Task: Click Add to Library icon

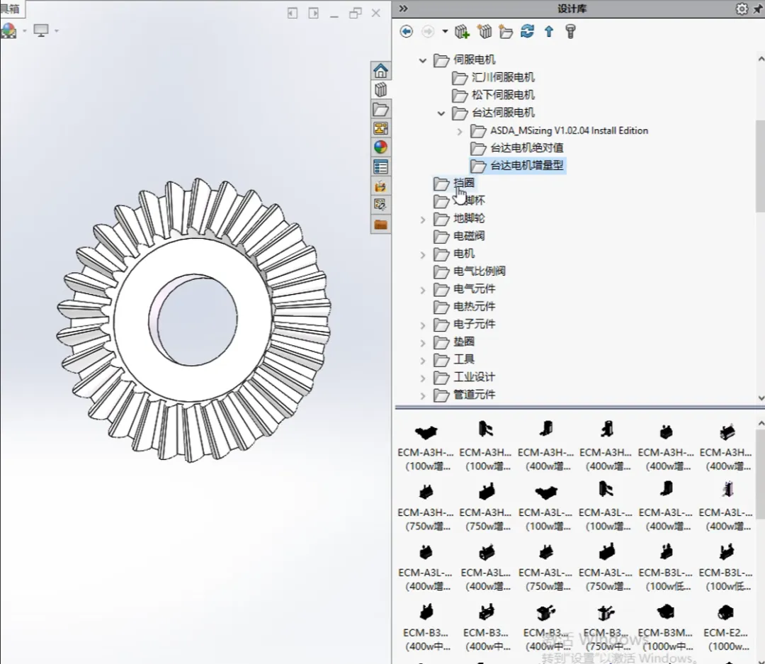Action: (x=462, y=32)
